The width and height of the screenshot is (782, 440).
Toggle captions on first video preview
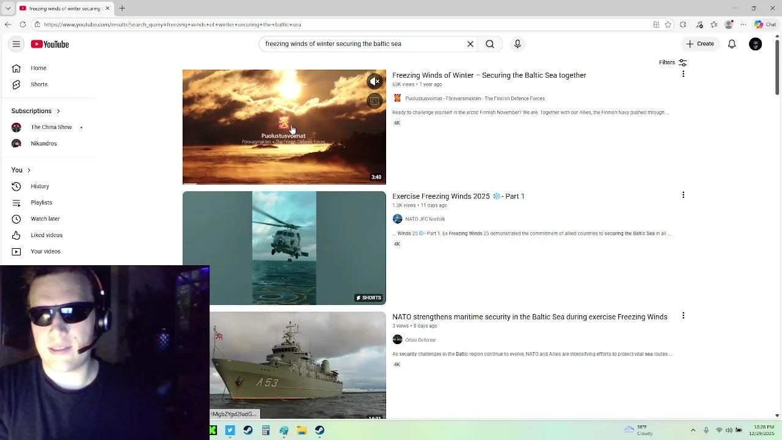(x=375, y=101)
